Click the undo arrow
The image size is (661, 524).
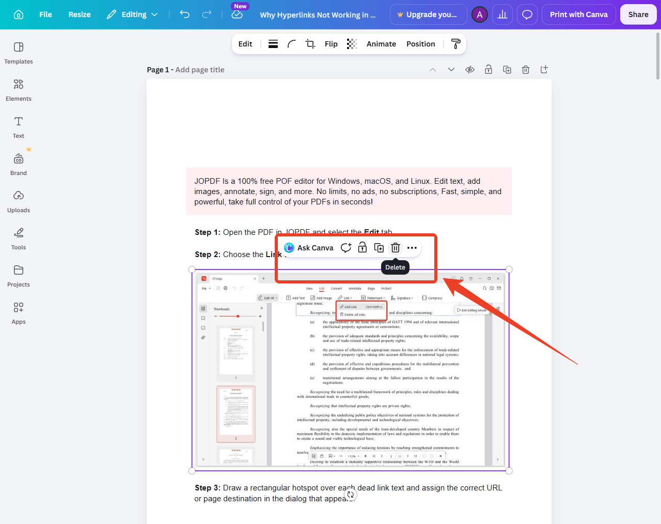184,14
